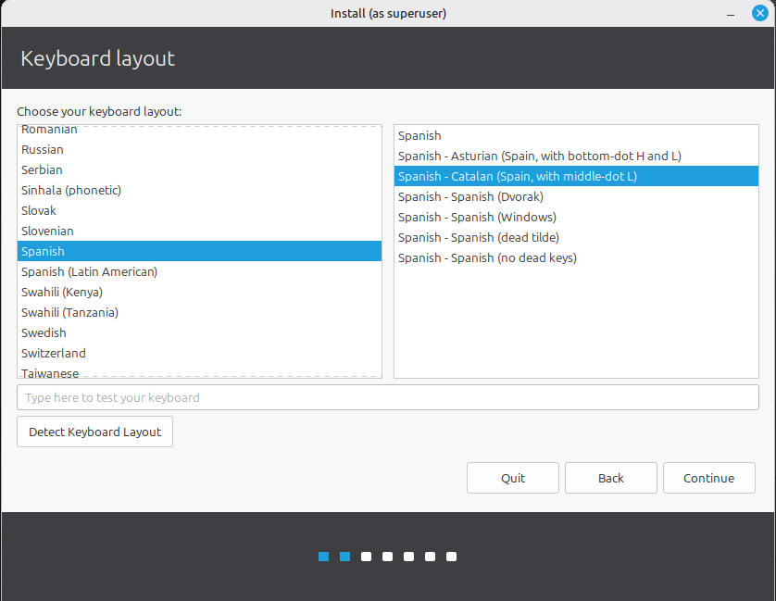The height and width of the screenshot is (601, 776).
Task: Select Swahili (Kenya) layout
Action: [62, 292]
